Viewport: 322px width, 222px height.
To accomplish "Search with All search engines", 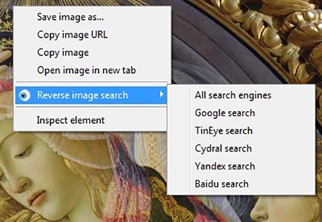I will click(241, 95).
